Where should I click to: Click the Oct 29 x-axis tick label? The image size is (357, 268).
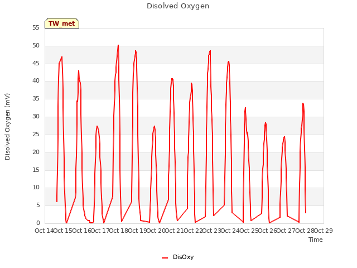point(324,231)
